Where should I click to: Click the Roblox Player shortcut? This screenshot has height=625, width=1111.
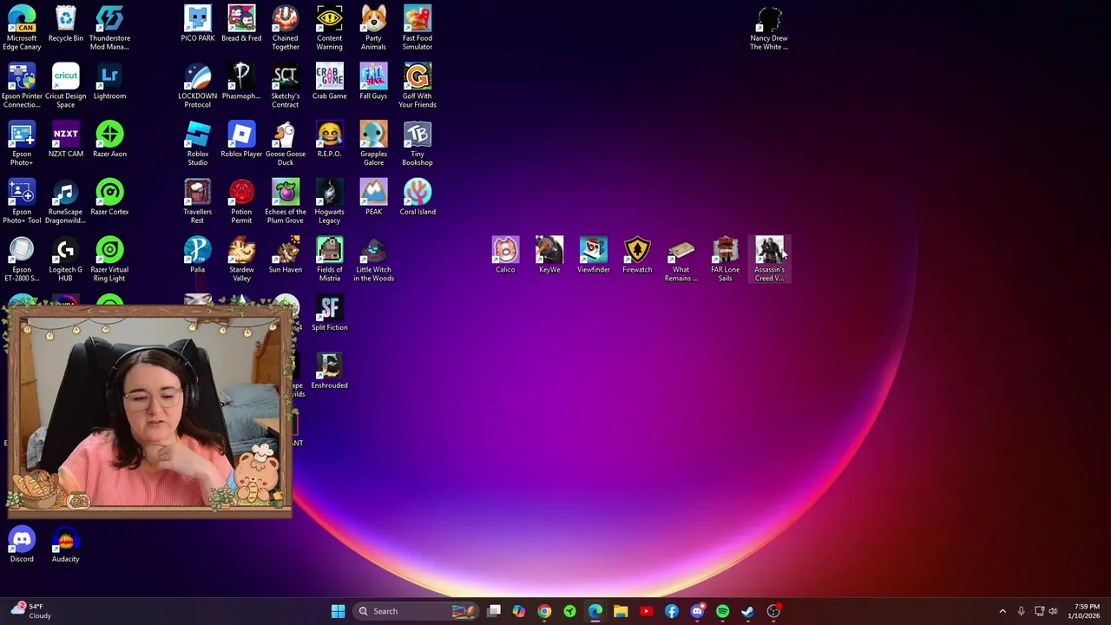241,140
